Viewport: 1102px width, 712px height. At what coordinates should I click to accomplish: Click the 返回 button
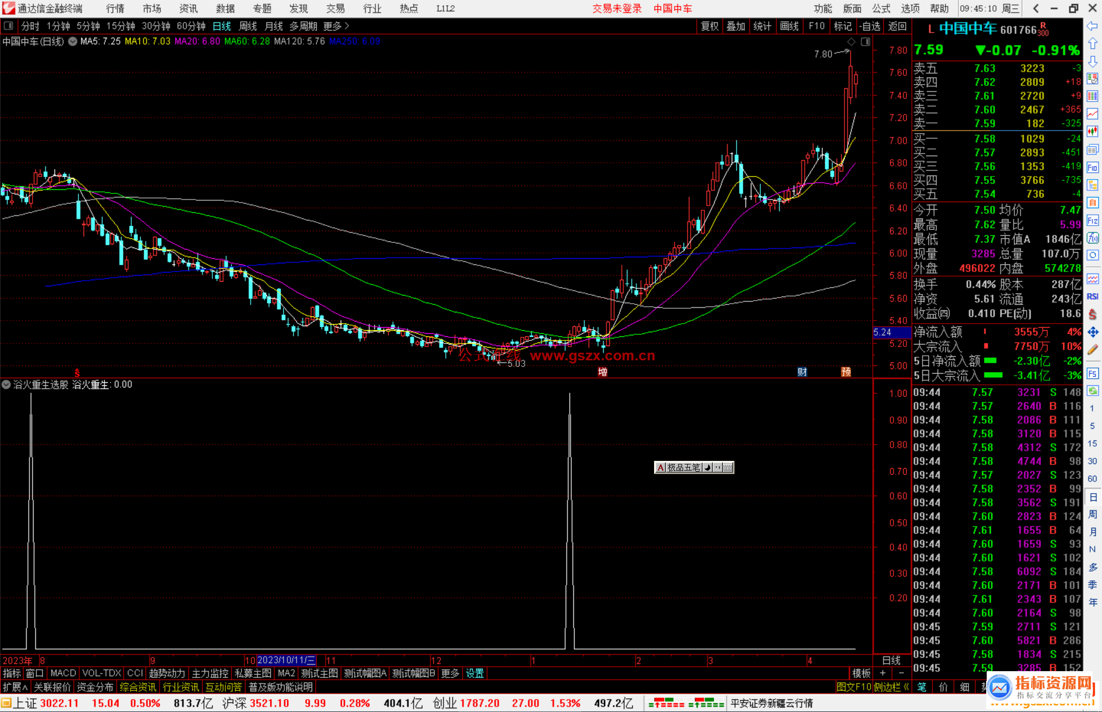(897, 26)
